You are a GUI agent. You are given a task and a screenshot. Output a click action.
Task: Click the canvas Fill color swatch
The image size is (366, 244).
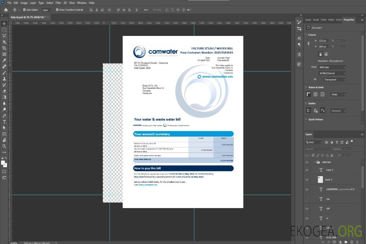(320, 79)
